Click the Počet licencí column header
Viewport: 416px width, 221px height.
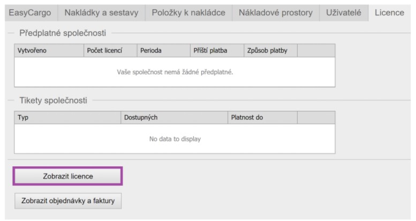(x=110, y=51)
